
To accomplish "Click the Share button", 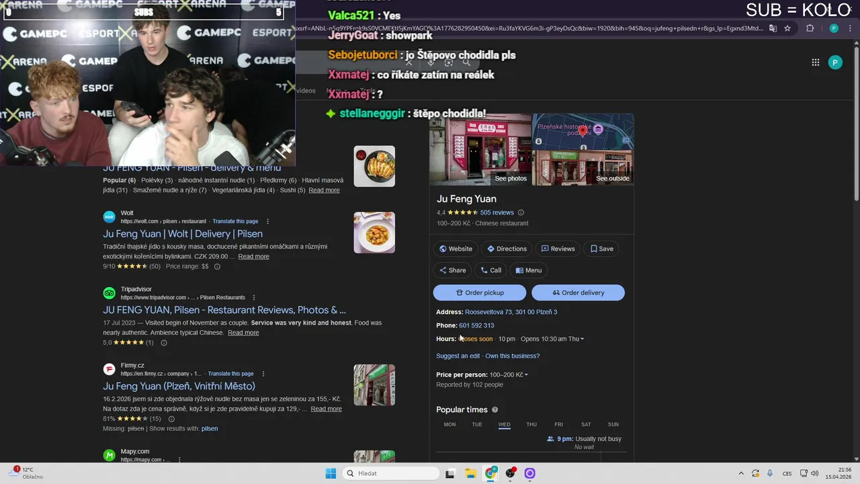I will tap(452, 270).
